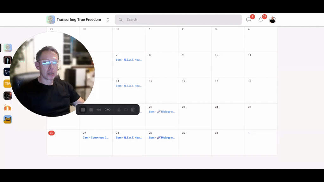Open the chat messages icon
The image size is (324, 182).
(x=249, y=20)
